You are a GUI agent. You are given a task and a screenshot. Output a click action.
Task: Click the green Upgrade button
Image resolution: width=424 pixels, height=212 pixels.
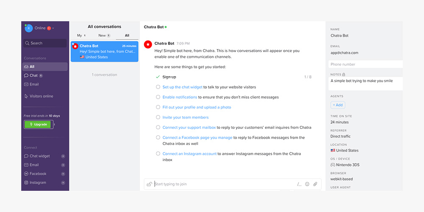(x=38, y=124)
